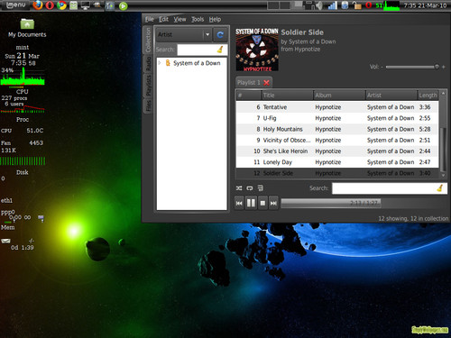The width and height of the screenshot is (451, 338).
Task: Sort the playlist by Artist column
Action: (x=391, y=96)
